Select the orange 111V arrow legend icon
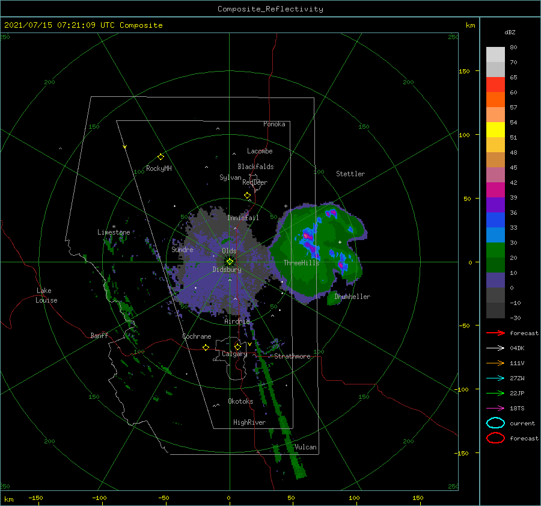 tap(495, 363)
